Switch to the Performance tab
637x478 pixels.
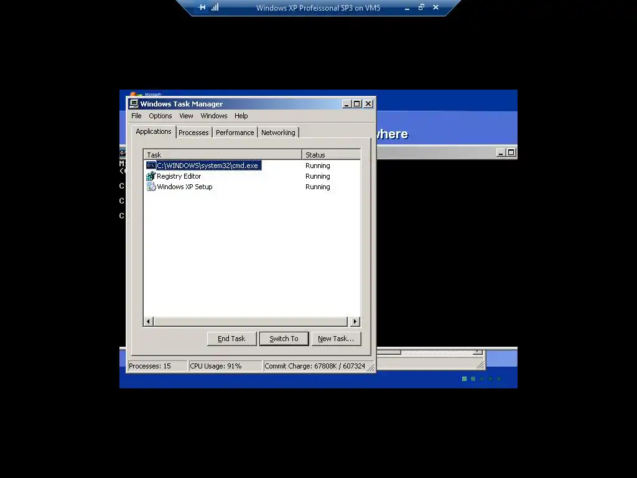pos(235,133)
